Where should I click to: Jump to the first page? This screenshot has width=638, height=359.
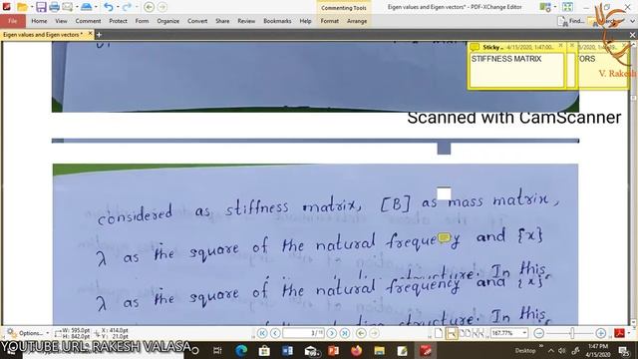coord(262,333)
